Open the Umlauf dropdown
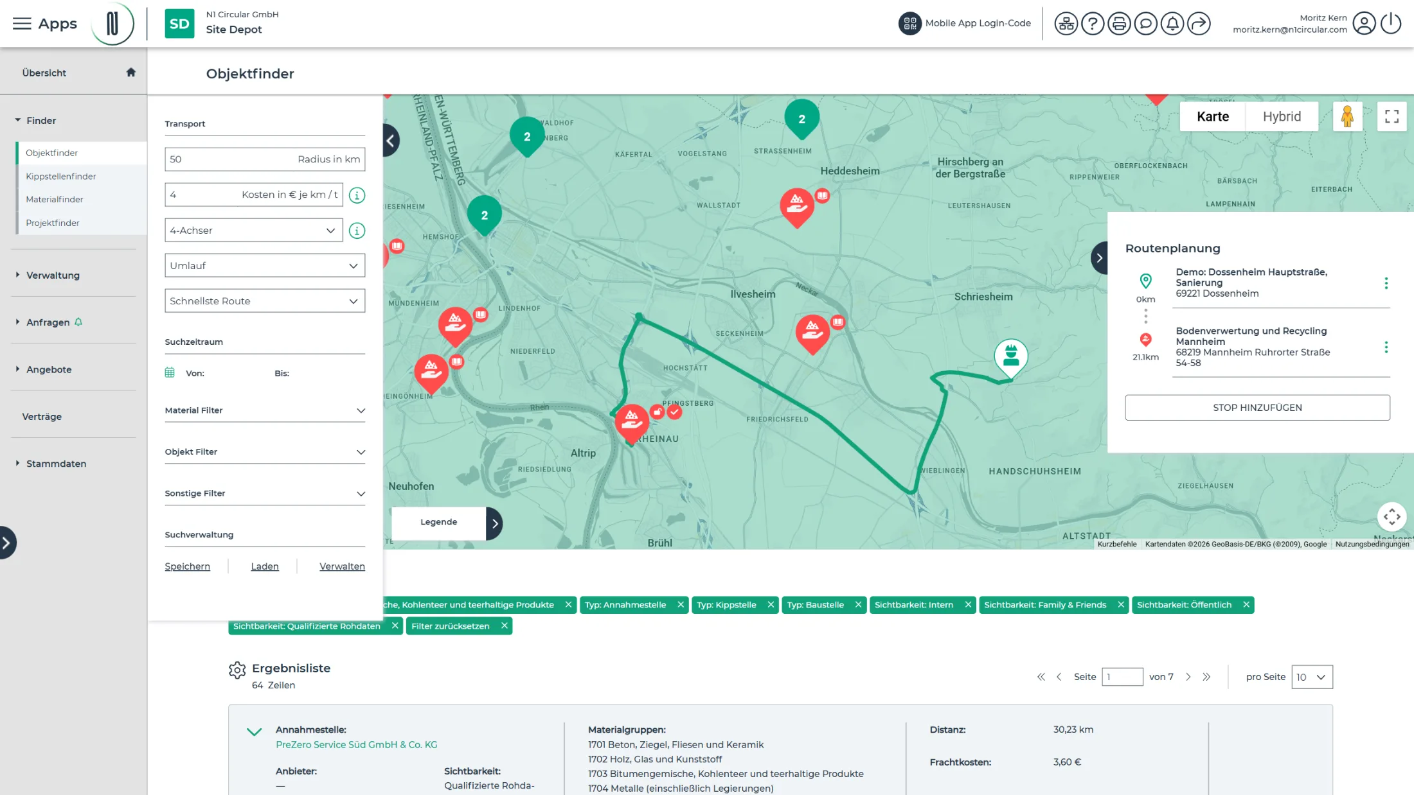This screenshot has width=1414, height=795. (x=265, y=266)
